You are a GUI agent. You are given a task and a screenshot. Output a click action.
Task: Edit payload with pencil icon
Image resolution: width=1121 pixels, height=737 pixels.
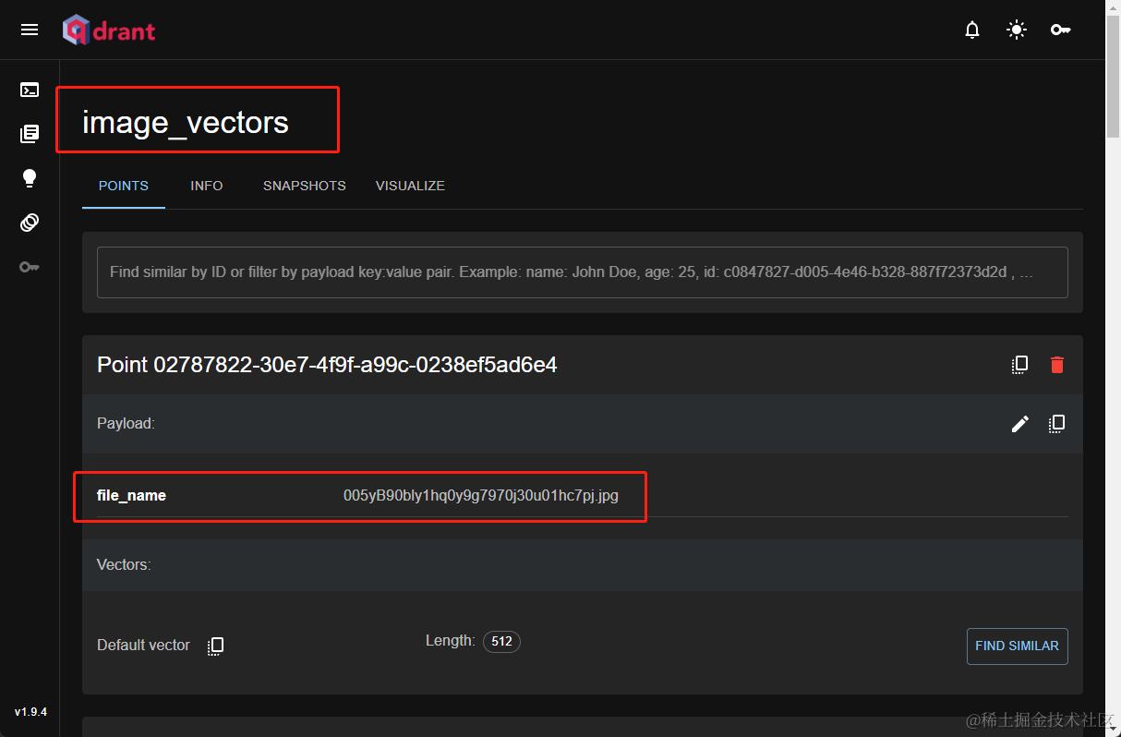(1019, 424)
